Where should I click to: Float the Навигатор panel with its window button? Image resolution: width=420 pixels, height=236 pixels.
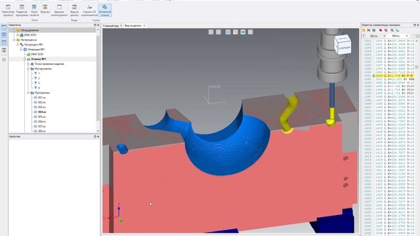(94, 25)
